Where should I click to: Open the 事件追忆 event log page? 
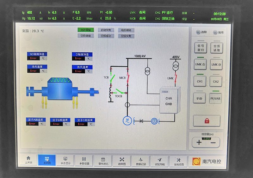(x=103, y=161)
